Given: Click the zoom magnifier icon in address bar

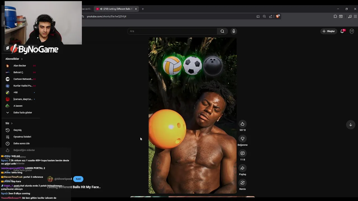Looking at the screenshot, I should pyautogui.click(x=264, y=16).
